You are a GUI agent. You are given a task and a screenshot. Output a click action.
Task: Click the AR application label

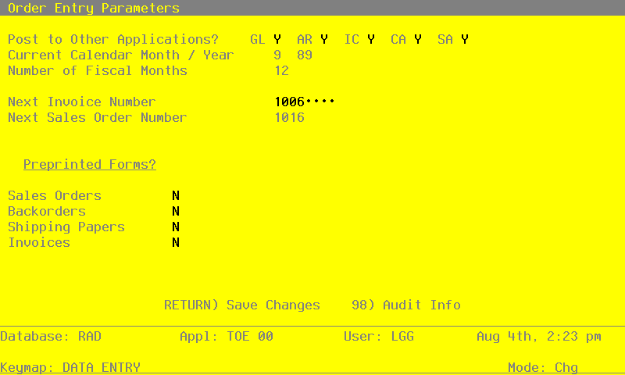click(305, 39)
